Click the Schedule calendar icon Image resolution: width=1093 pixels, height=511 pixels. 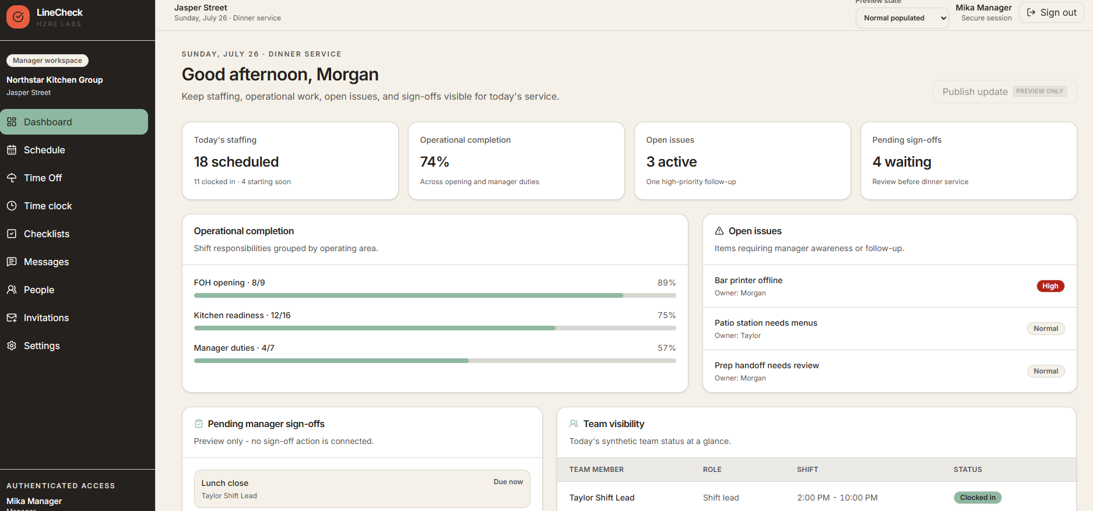click(12, 150)
